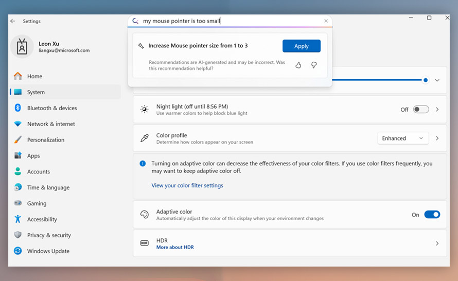Give thumbs down to the recommendation
Image resolution: width=458 pixels, height=281 pixels.
point(314,65)
